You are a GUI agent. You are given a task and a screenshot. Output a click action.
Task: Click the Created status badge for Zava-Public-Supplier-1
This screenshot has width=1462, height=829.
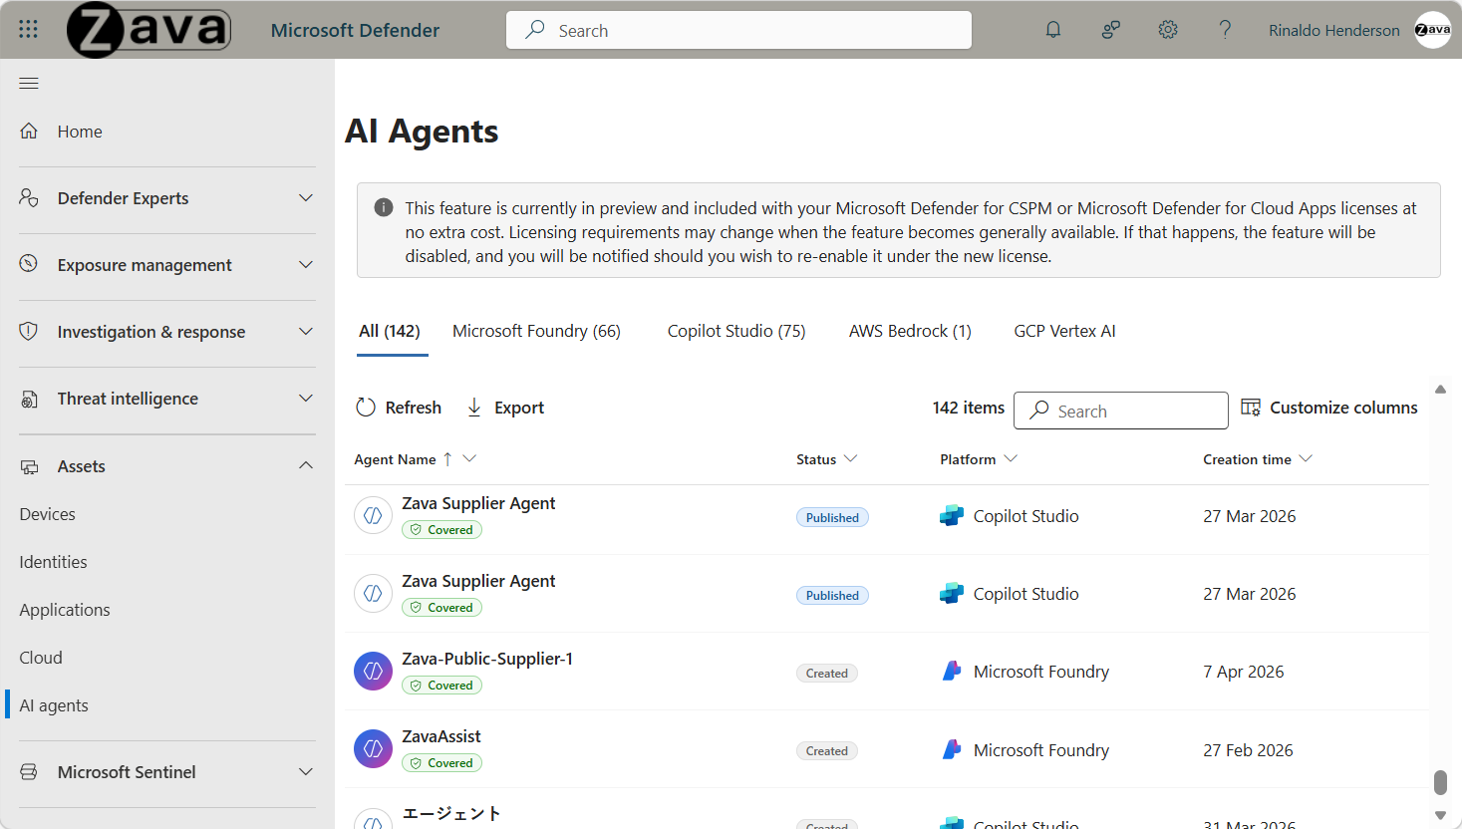pyautogui.click(x=827, y=674)
